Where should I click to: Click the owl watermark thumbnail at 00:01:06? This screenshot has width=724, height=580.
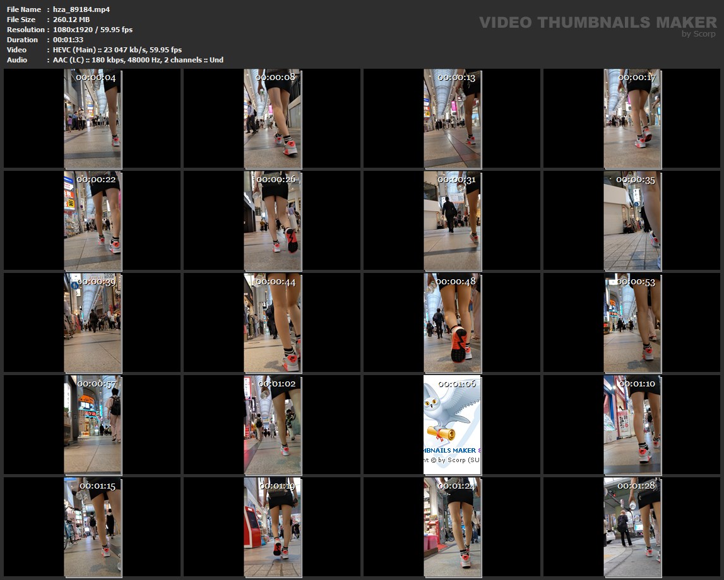pos(452,425)
